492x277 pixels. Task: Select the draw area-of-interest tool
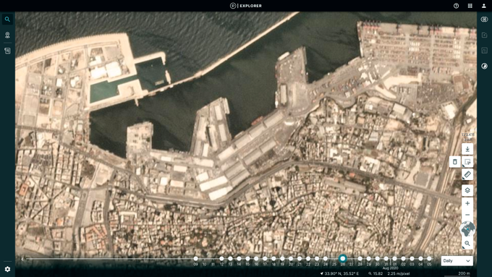coord(467,162)
